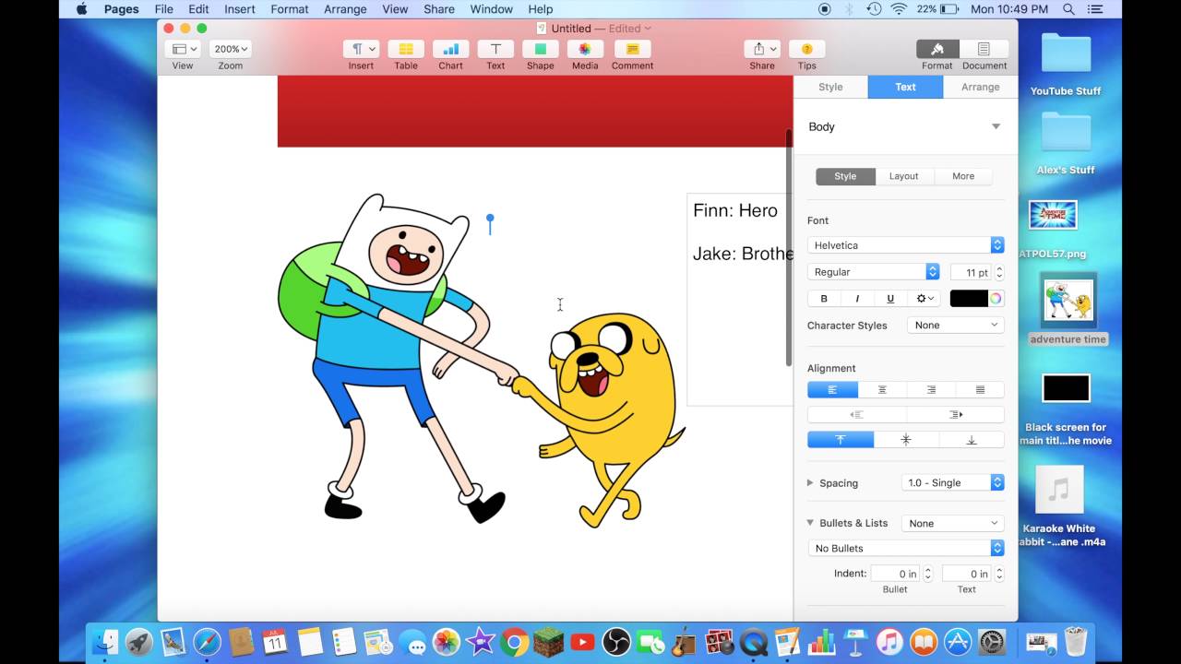Open the No Bullets type dropdown
1181x664 pixels.
click(905, 548)
